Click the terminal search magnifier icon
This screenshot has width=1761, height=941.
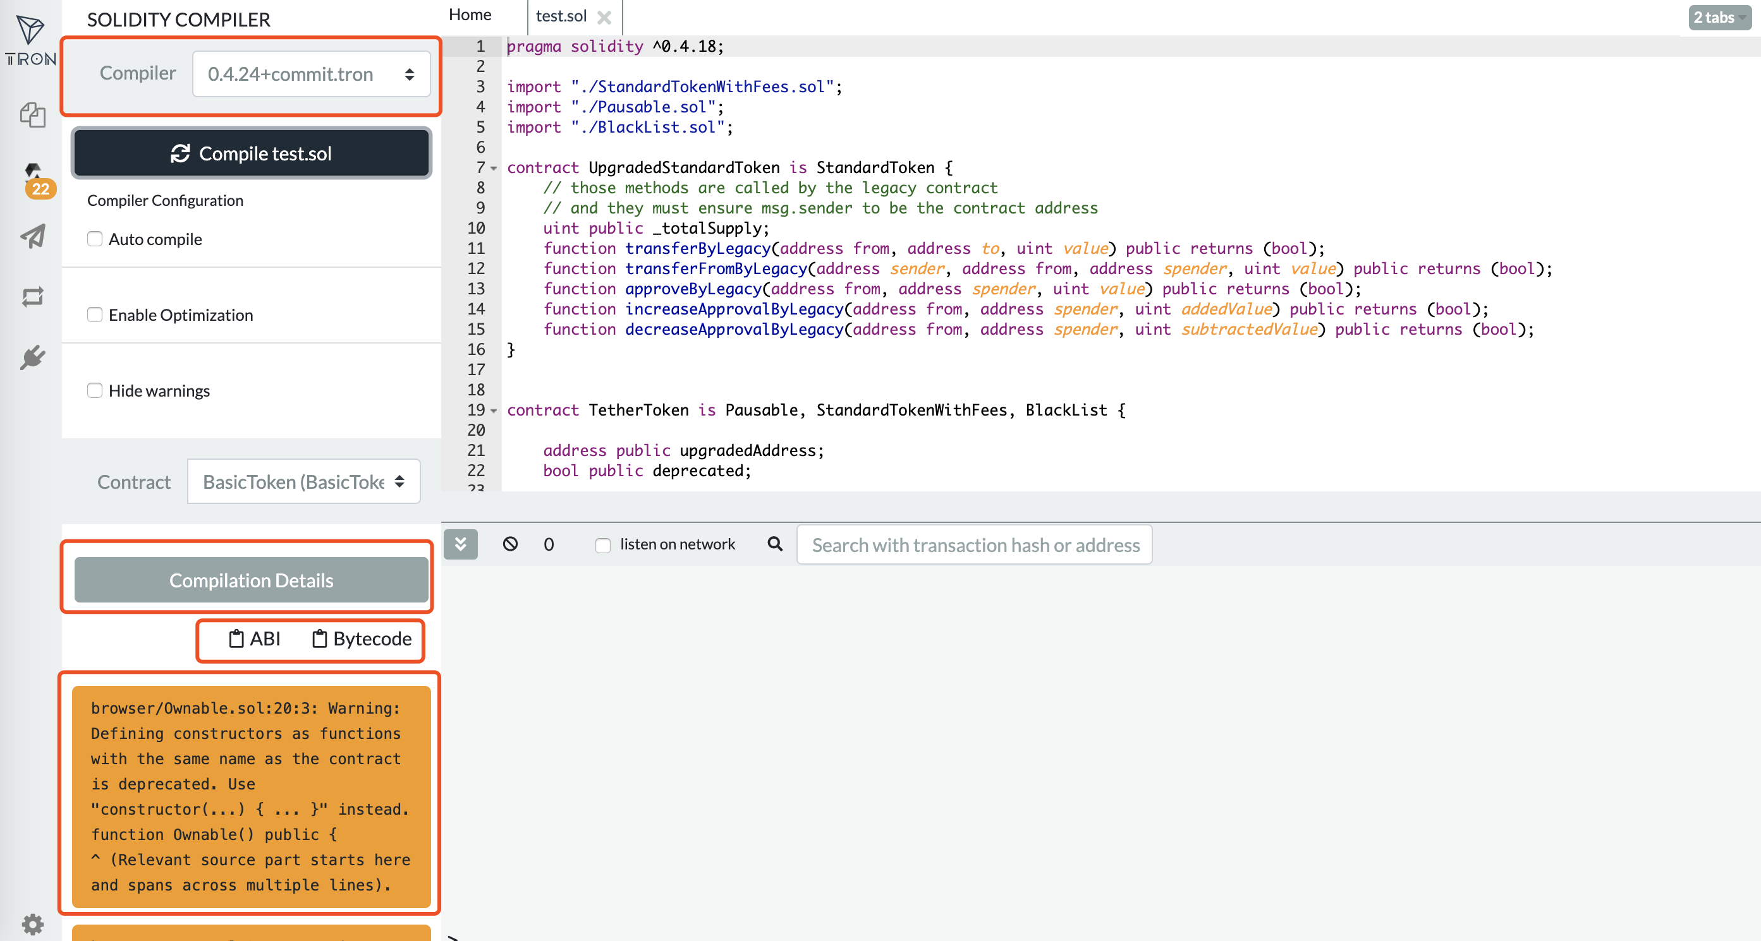pyautogui.click(x=774, y=544)
